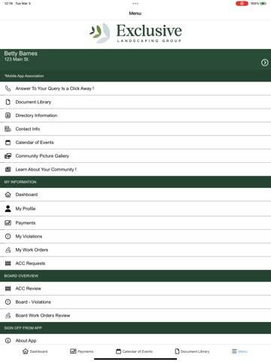Viewport: 271px width, 362px height.
Task: Tap the phone icon beside Answer To Your Query
Action: pos(8,88)
